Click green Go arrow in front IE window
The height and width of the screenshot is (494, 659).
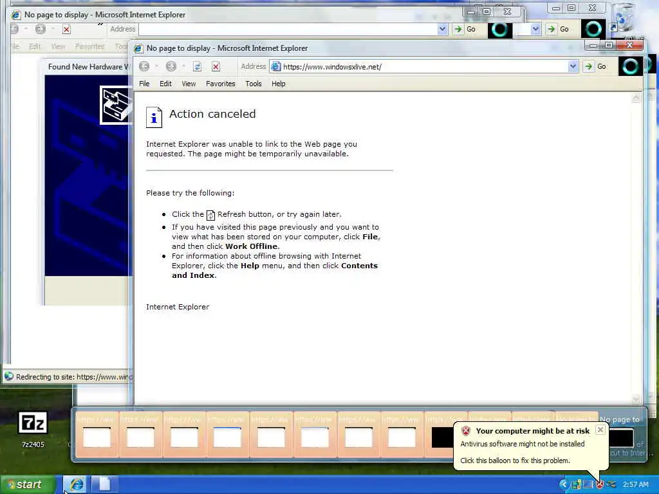(589, 66)
